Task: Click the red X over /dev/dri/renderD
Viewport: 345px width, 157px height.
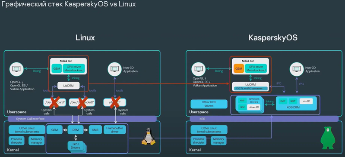Action: (81, 102)
